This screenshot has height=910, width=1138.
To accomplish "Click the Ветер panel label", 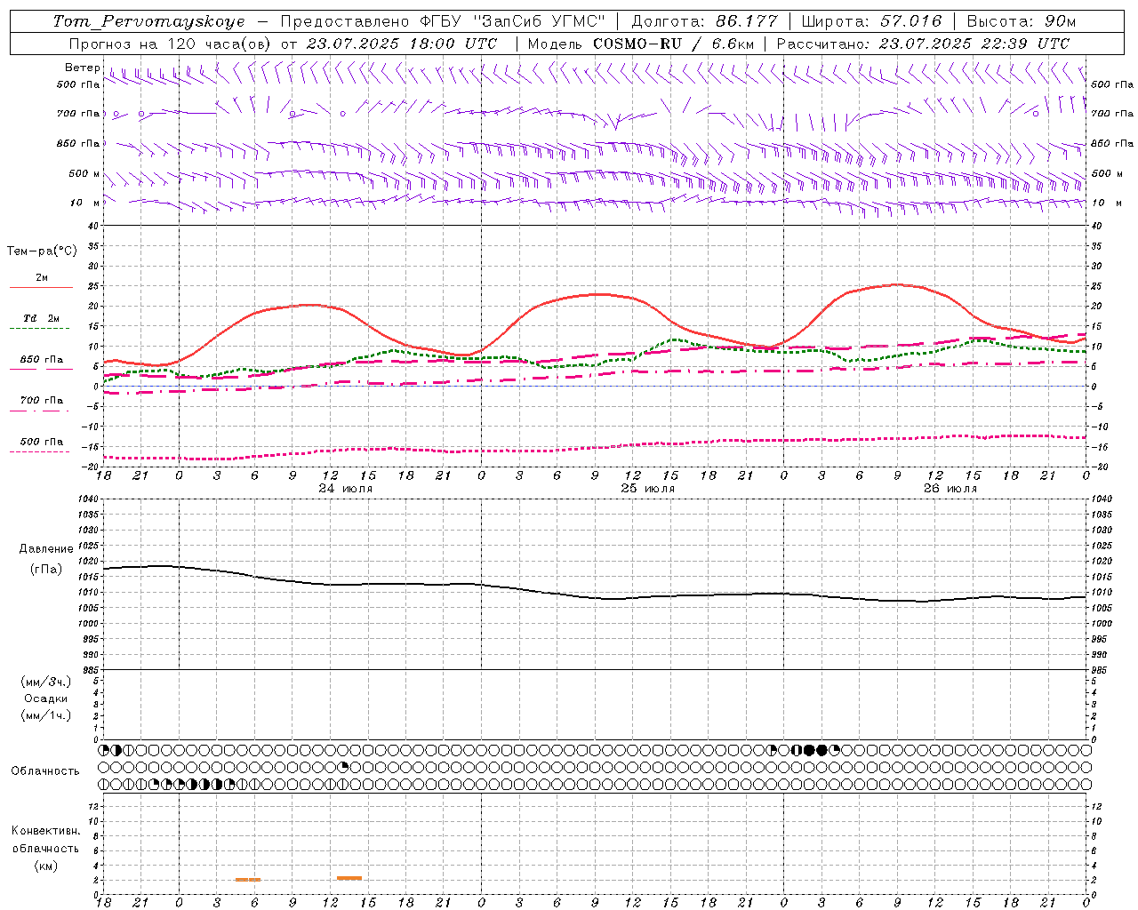I will pos(82,68).
